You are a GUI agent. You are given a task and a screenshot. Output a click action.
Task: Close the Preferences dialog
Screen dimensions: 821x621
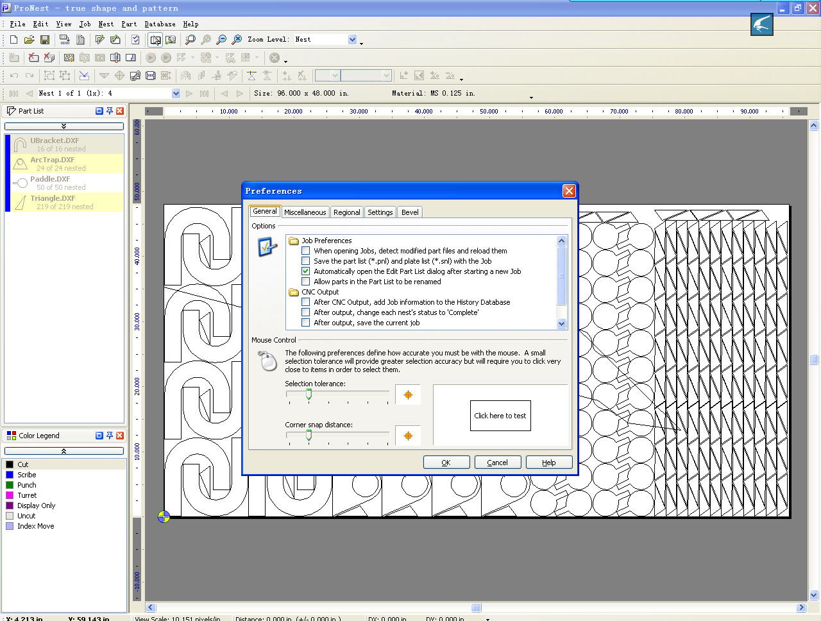[568, 191]
